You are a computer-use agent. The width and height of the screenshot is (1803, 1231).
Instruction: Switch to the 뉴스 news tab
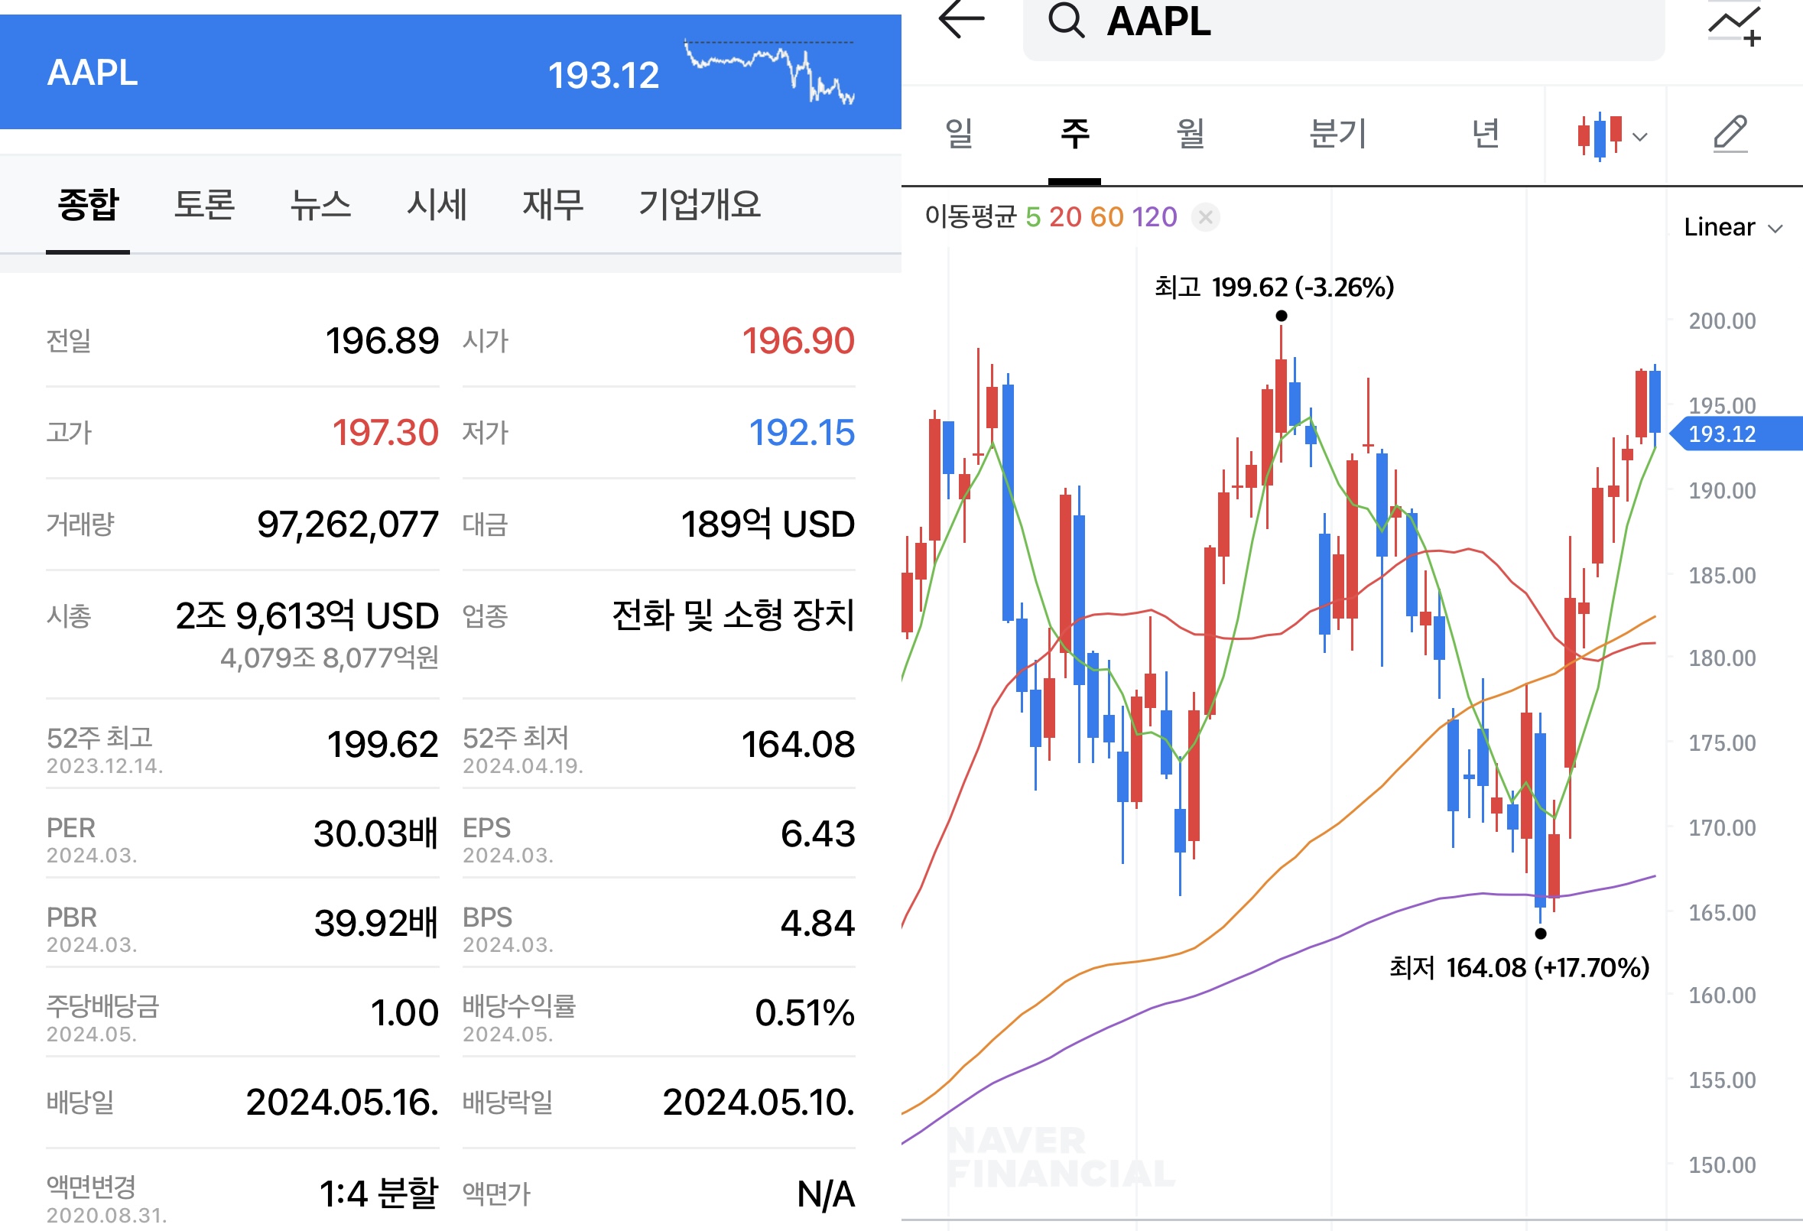point(320,204)
